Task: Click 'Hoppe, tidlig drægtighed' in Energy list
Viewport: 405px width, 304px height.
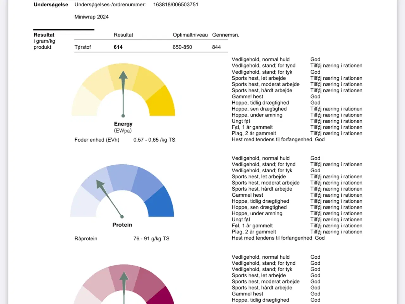Action: [x=260, y=103]
